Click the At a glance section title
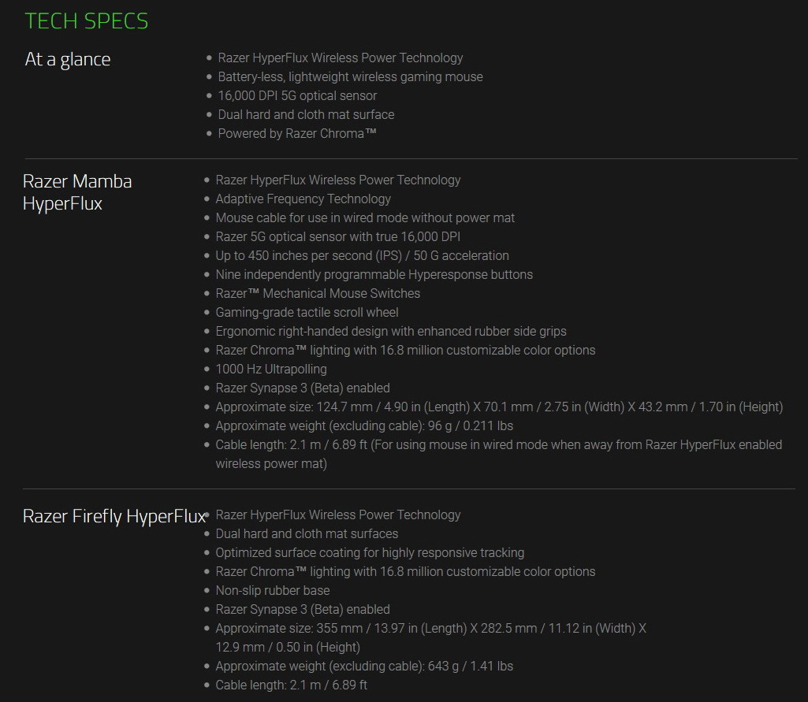The height and width of the screenshot is (702, 808). [x=68, y=60]
